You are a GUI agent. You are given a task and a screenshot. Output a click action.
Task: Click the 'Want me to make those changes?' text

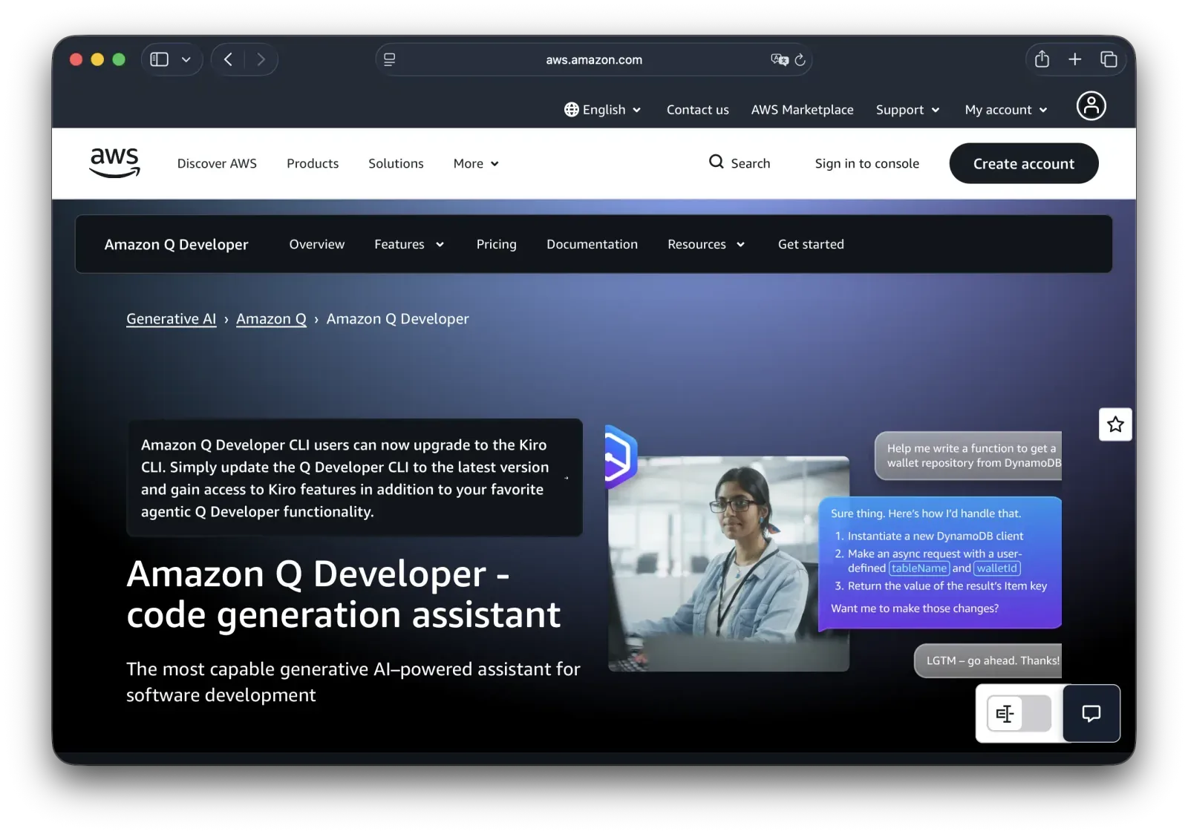tap(914, 608)
